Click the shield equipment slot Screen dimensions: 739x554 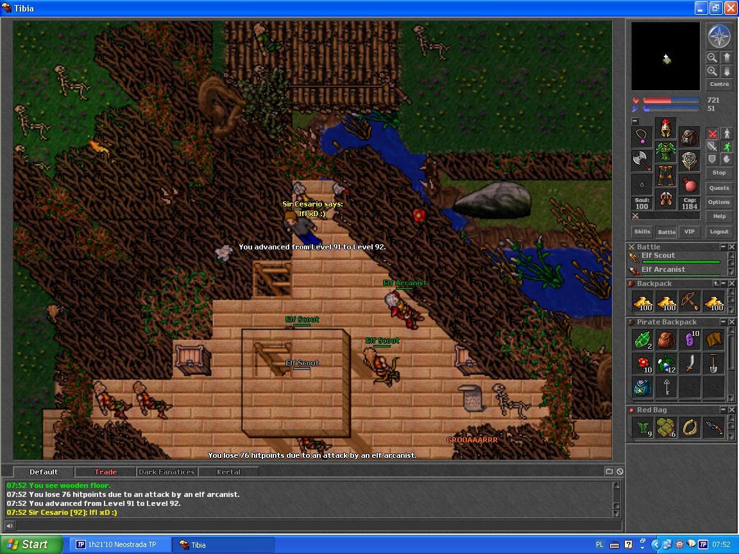click(x=690, y=161)
